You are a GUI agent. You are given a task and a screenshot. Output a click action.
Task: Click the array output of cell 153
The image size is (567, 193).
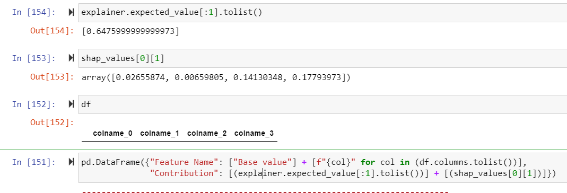pyautogui.click(x=216, y=77)
